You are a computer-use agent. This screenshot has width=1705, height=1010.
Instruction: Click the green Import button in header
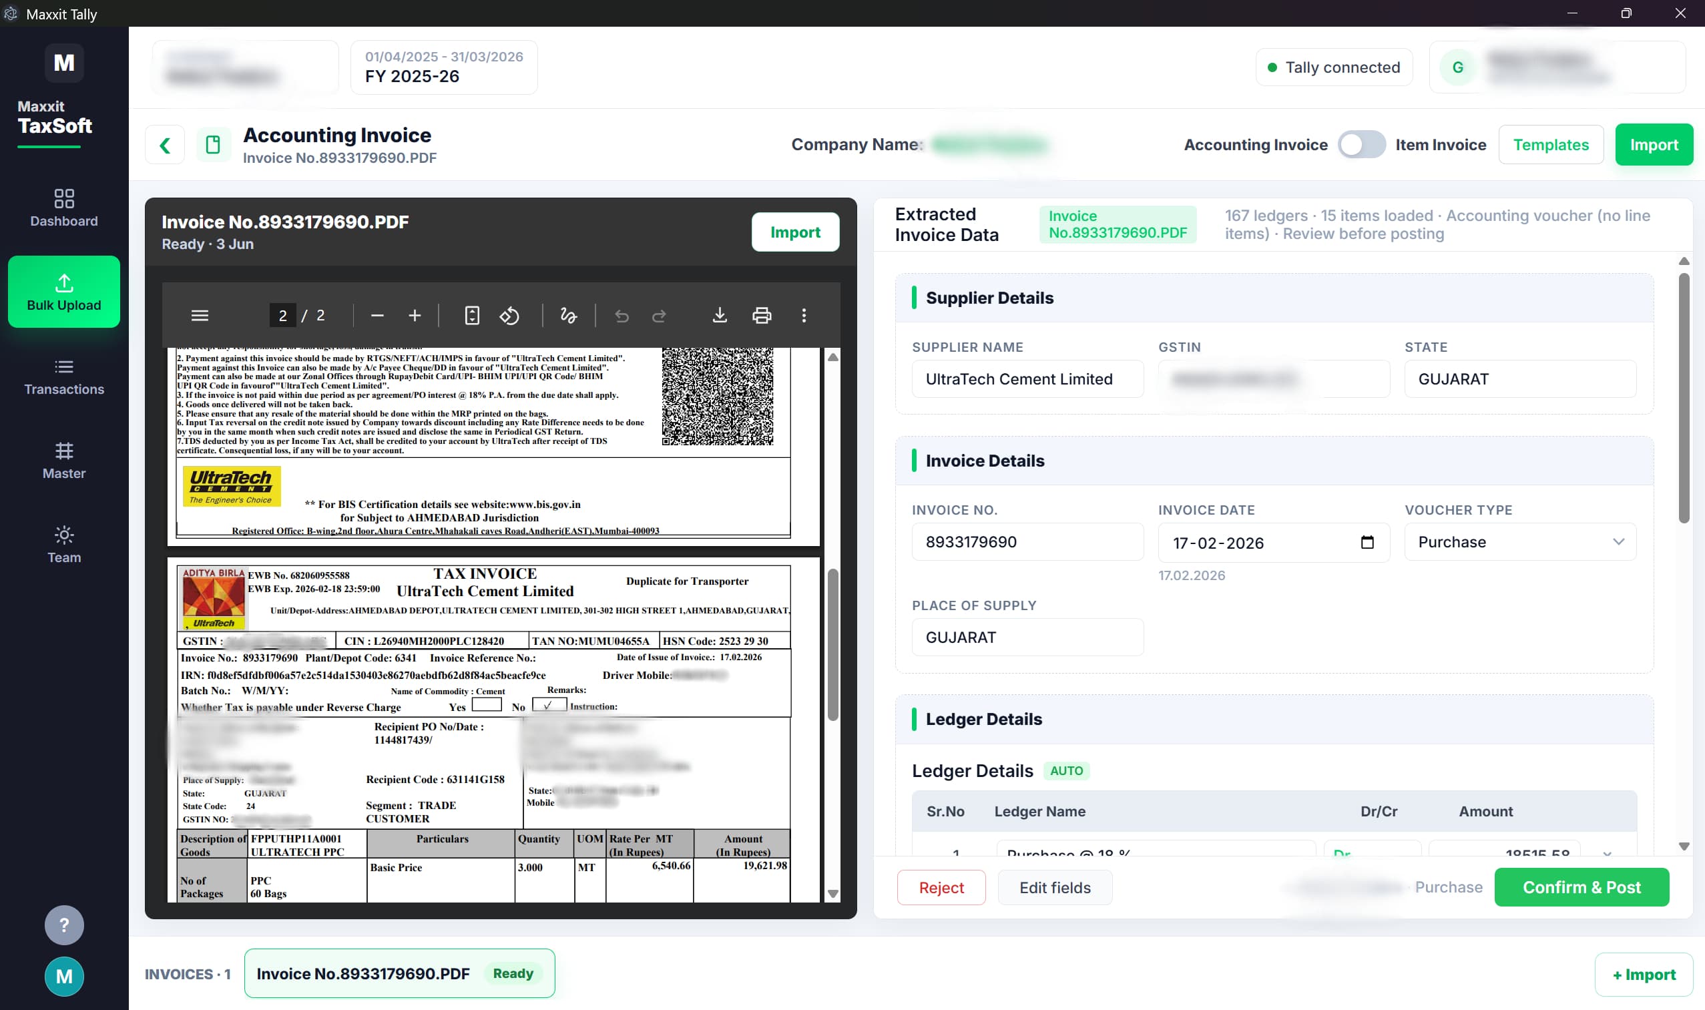[1654, 145]
